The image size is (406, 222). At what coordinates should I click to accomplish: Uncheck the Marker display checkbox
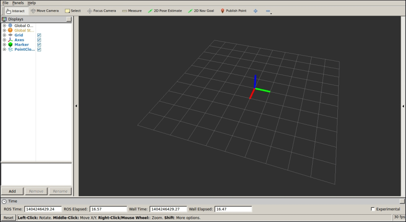pos(39,45)
